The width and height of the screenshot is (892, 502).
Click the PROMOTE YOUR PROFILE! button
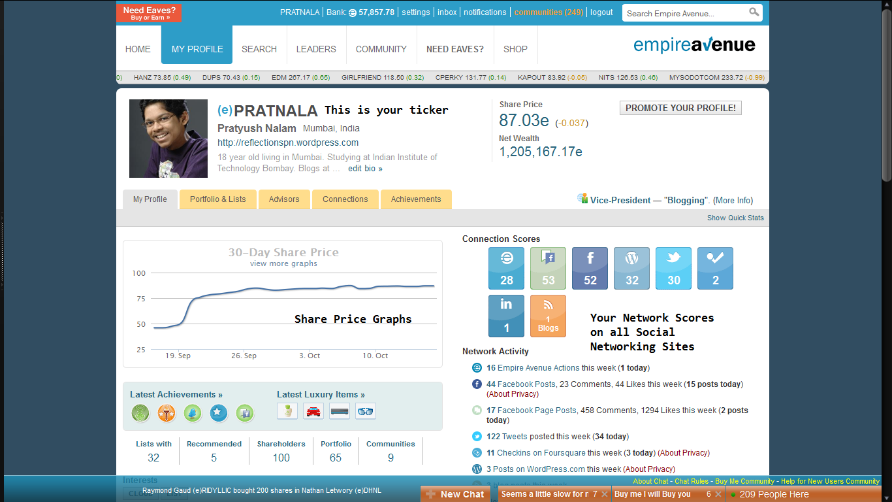(680, 108)
